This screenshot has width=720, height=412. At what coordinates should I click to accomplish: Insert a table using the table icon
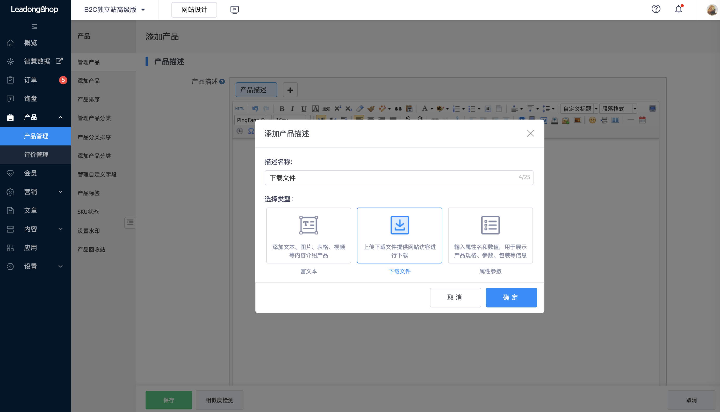pos(616,120)
